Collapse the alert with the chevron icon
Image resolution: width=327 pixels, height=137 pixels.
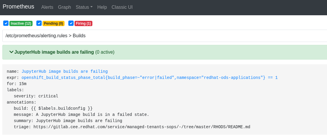[11, 52]
